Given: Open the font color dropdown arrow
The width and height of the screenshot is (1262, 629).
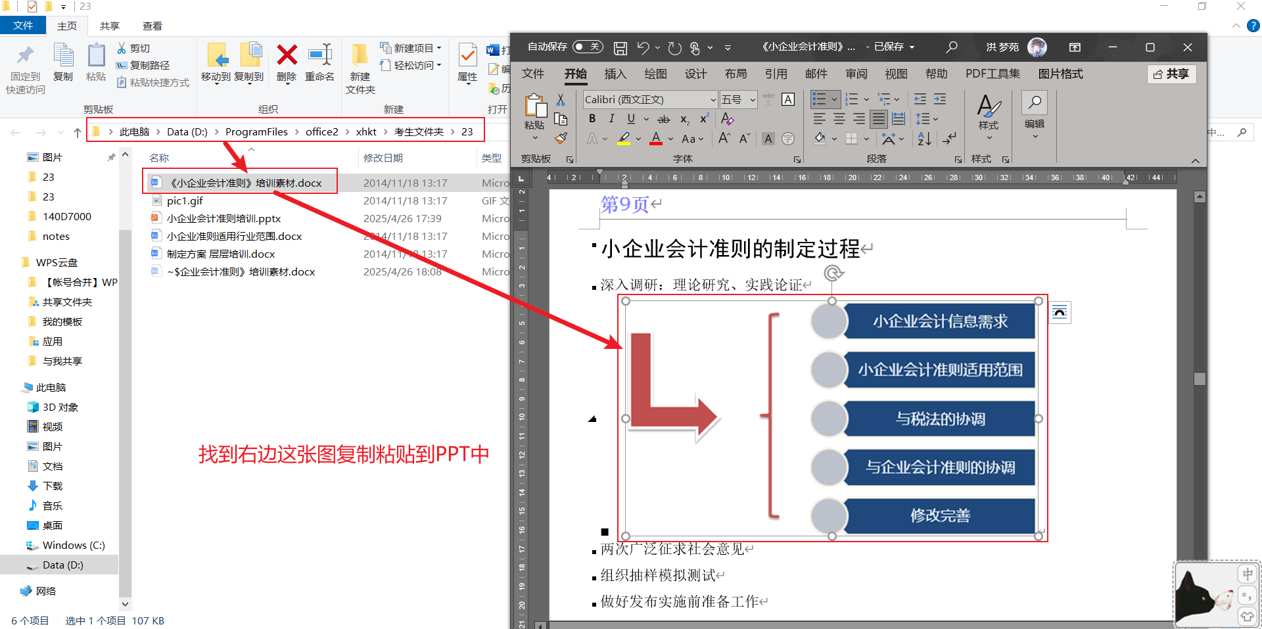Looking at the screenshot, I should point(670,139).
